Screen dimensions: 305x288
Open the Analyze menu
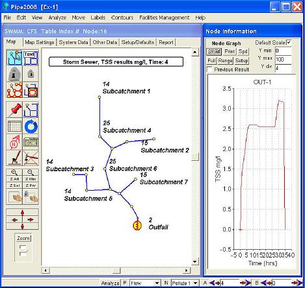[x=57, y=18]
